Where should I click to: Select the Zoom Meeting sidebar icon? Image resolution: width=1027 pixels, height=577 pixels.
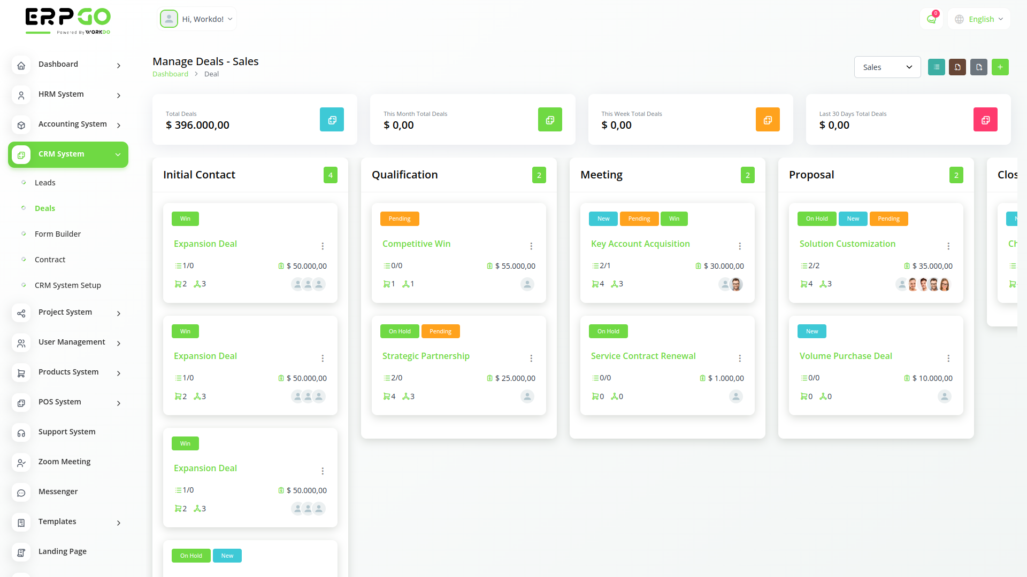click(x=21, y=463)
